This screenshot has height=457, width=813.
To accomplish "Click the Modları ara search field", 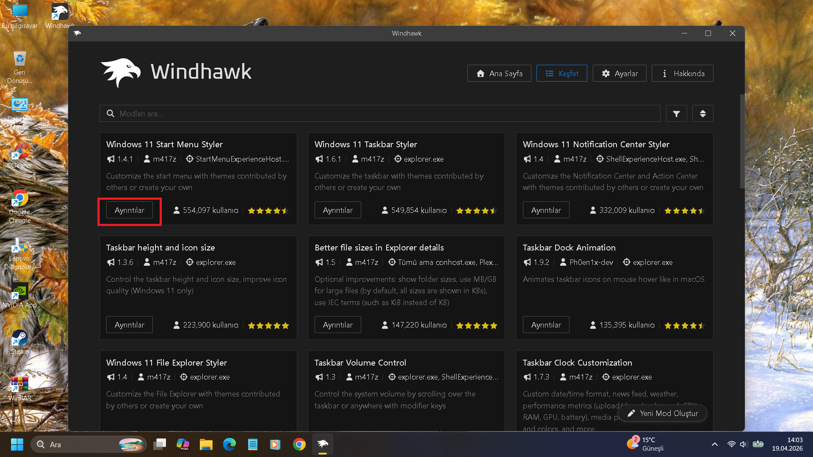I will 380,113.
